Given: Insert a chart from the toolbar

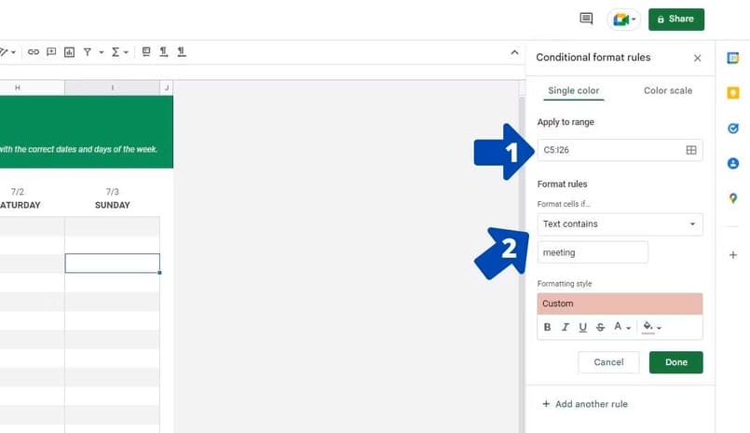Looking at the screenshot, I should click(x=69, y=51).
